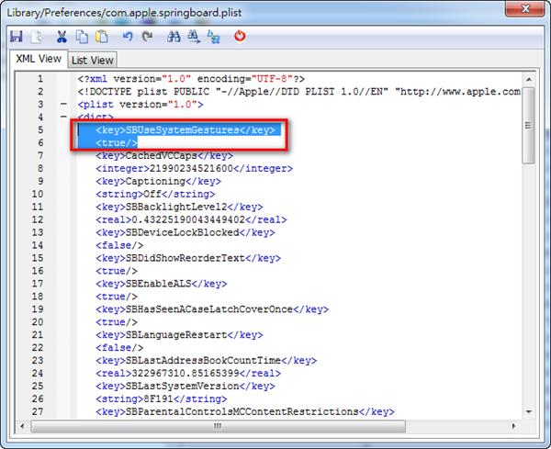Viewport: 551px width, 449px height.
Task: Click line number 14 in the gutter
Action: (x=38, y=245)
